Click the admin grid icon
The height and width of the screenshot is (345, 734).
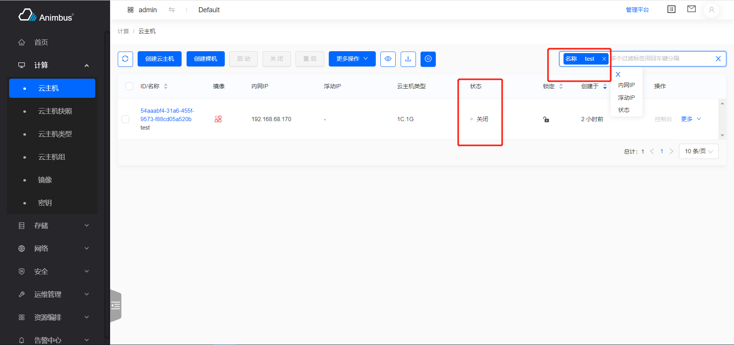click(x=130, y=10)
